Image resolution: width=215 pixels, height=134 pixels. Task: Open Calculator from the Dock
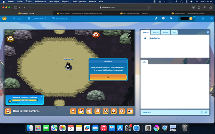[148, 128]
